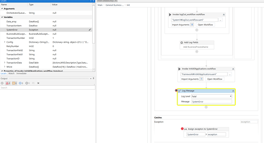Click the Type column header
This screenshot has width=264, height=143.
pos(39,5)
